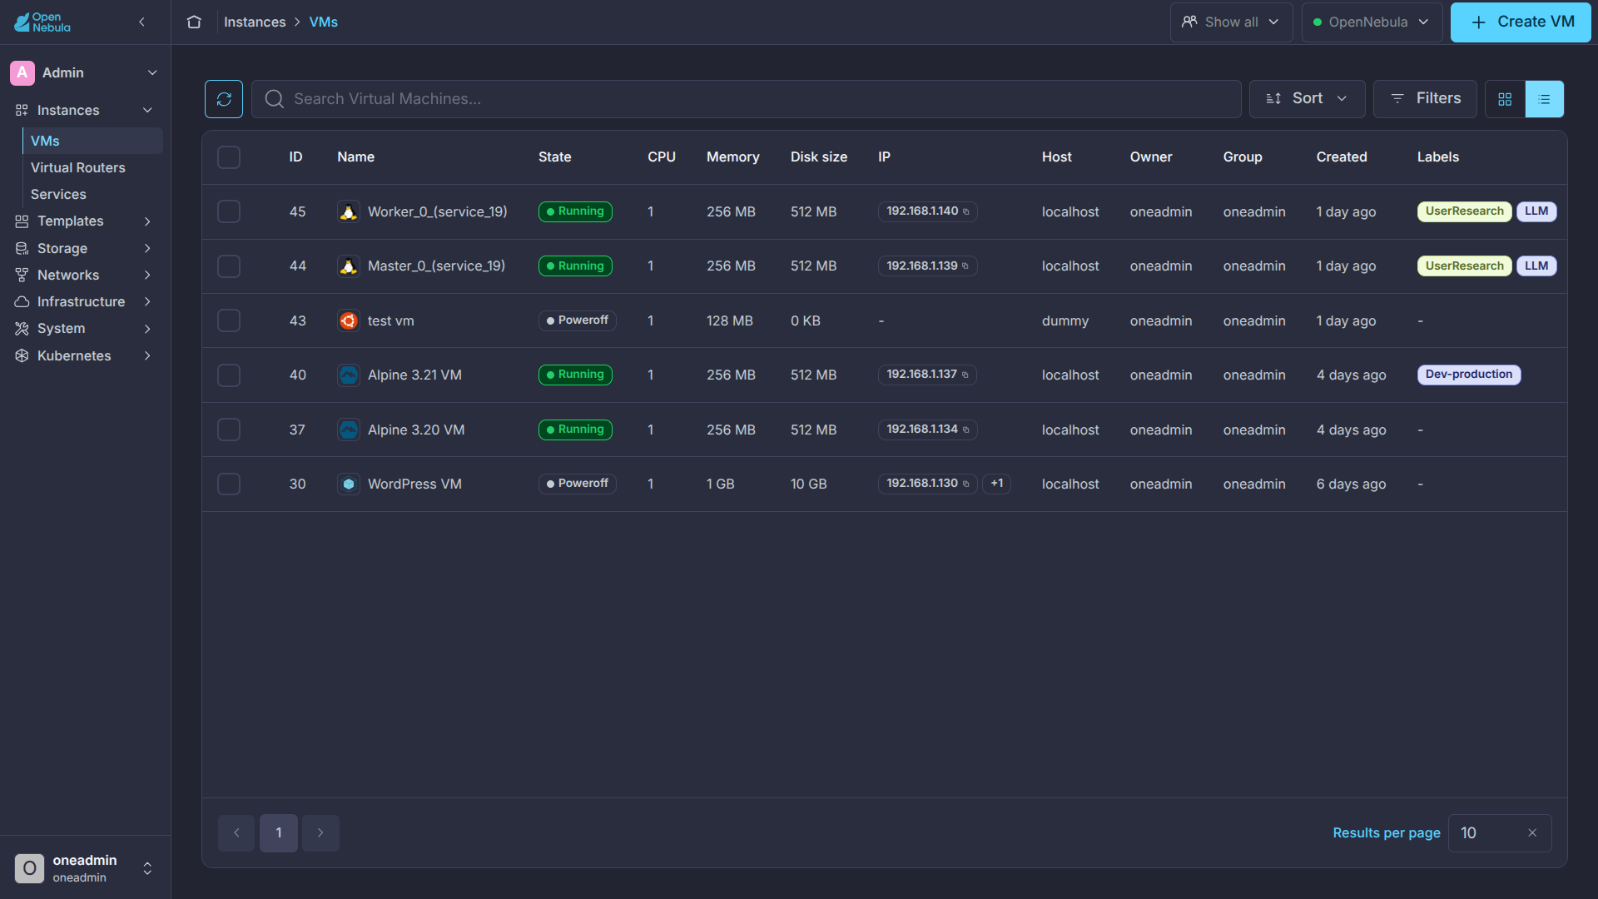Select all VMs with the header checkbox
This screenshot has height=899, width=1598.
tap(229, 157)
